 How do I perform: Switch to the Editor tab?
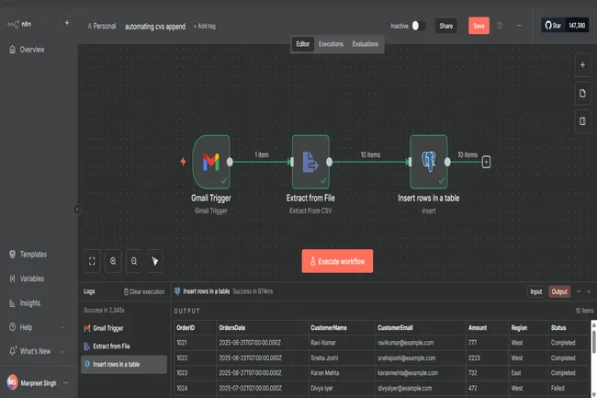[303, 44]
